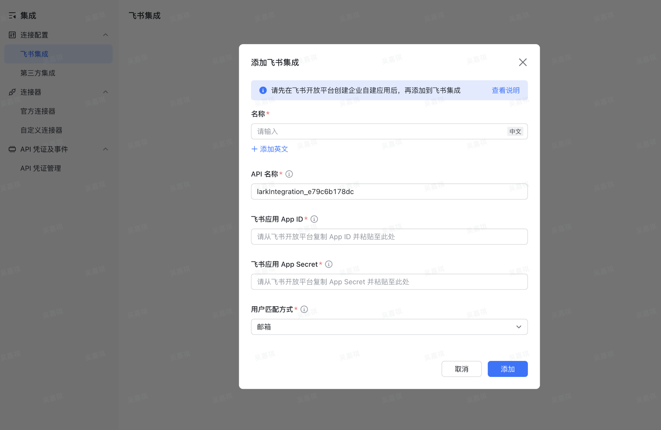Close the 添加飞书集成 dialog with X
661x430 pixels.
522,62
